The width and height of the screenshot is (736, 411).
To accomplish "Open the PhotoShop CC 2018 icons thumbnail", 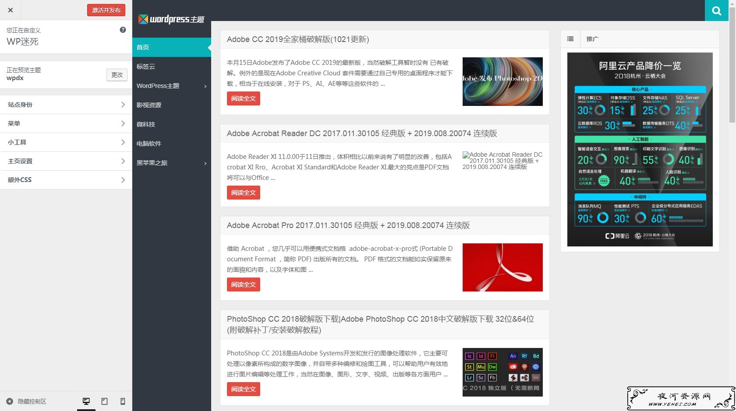I will pyautogui.click(x=502, y=372).
